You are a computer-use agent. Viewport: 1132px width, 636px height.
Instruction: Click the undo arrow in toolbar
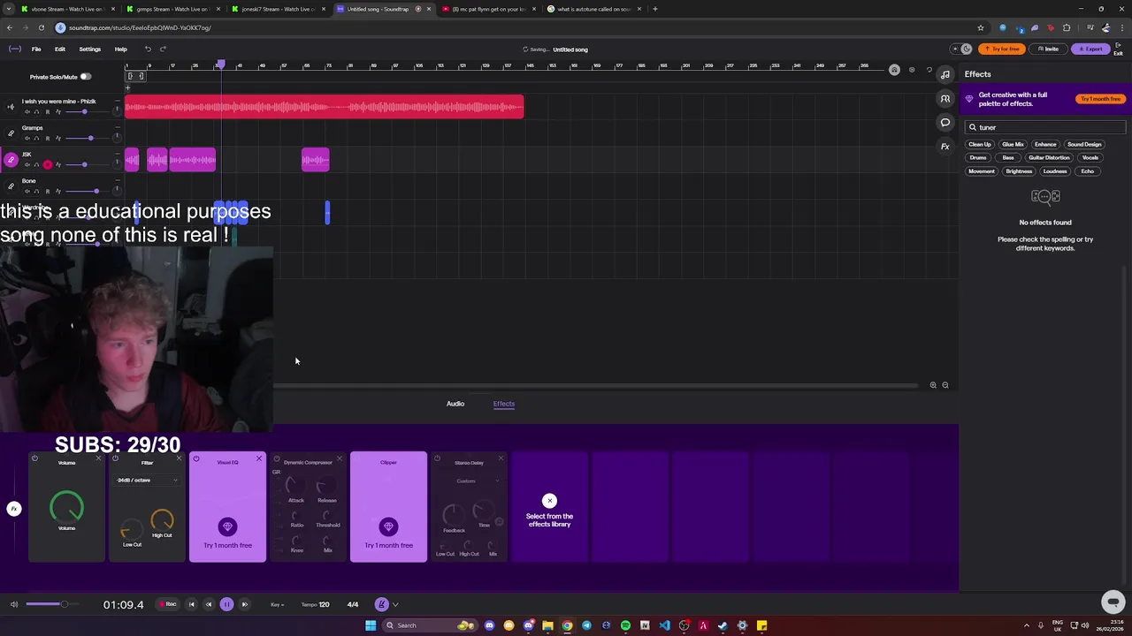pyautogui.click(x=148, y=49)
